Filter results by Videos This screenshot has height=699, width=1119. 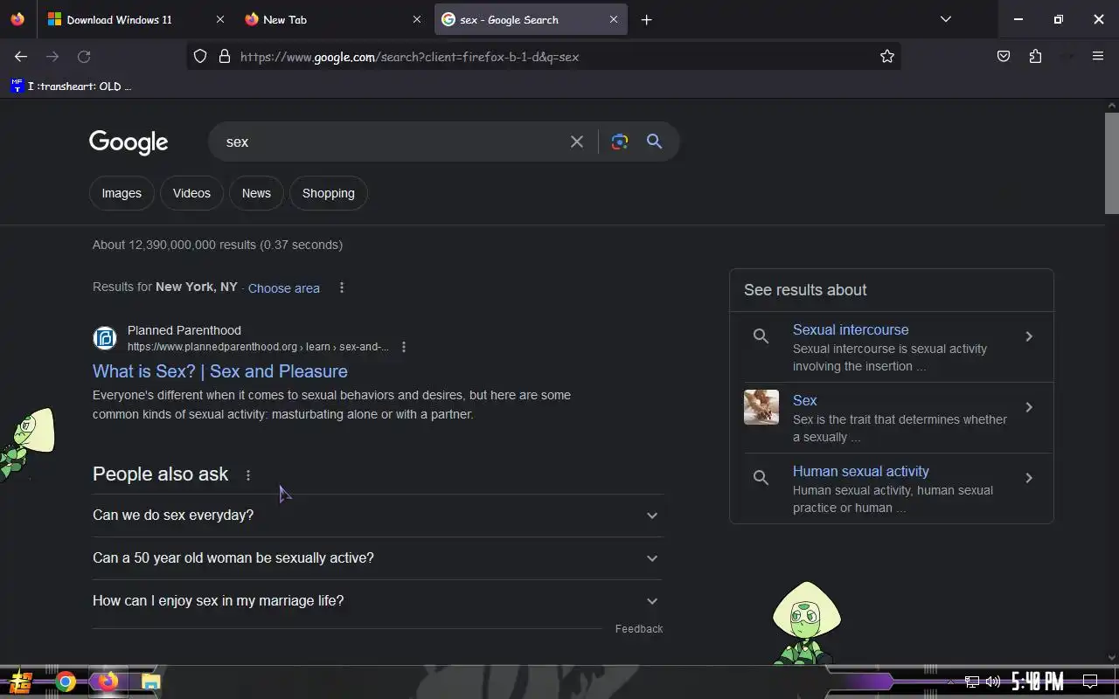[191, 193]
